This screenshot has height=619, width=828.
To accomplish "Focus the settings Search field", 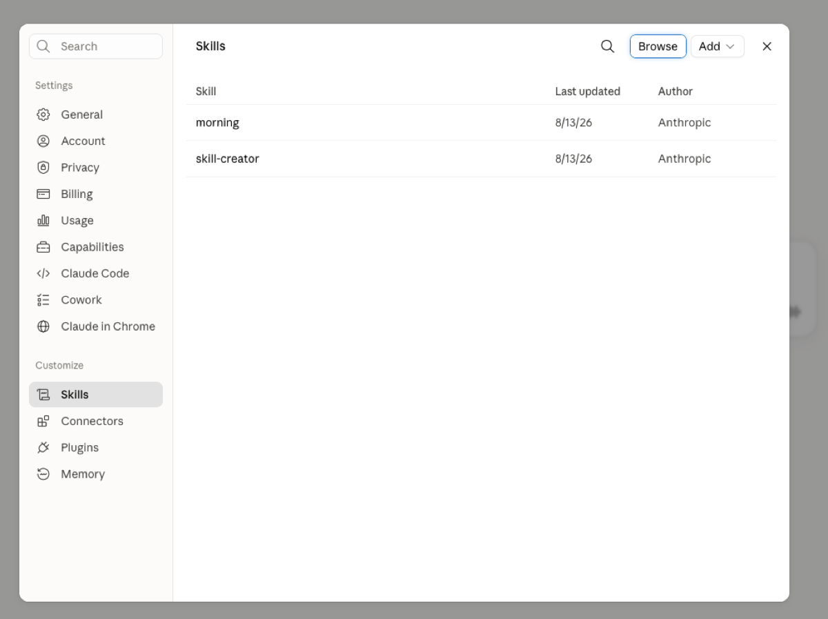I will click(x=96, y=46).
